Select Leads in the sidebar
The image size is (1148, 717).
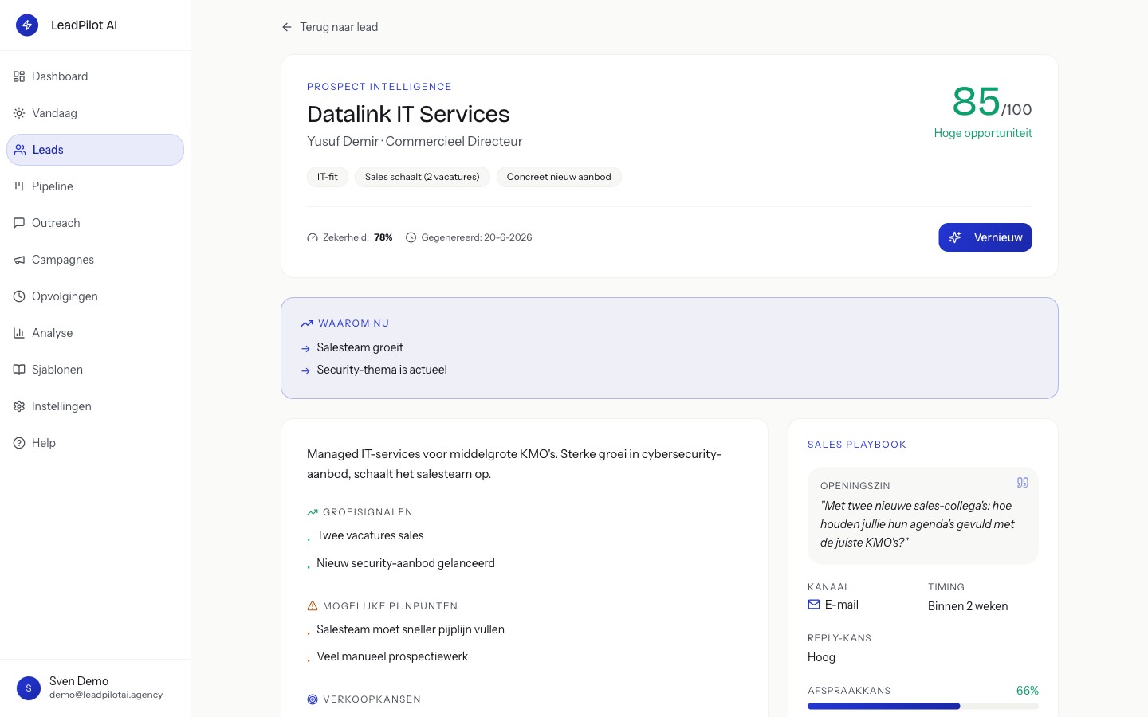95,150
